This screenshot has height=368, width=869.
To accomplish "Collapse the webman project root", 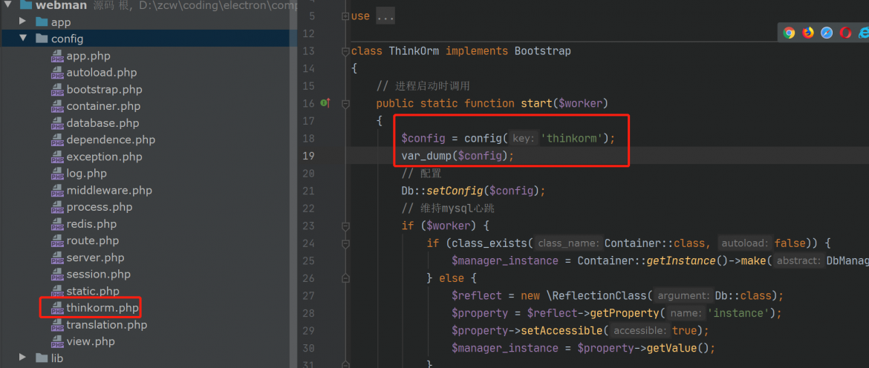I will [x=6, y=5].
